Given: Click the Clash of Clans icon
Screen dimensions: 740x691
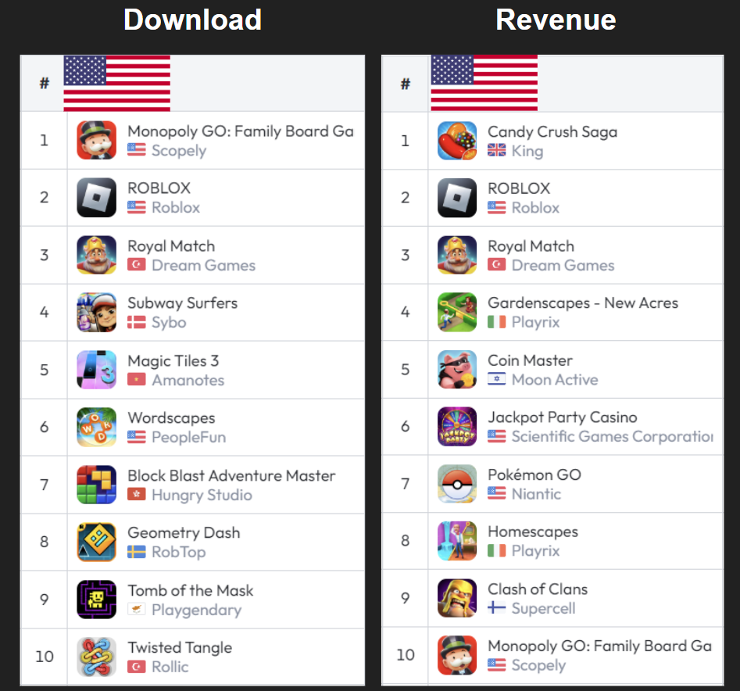Looking at the screenshot, I should point(457,598).
